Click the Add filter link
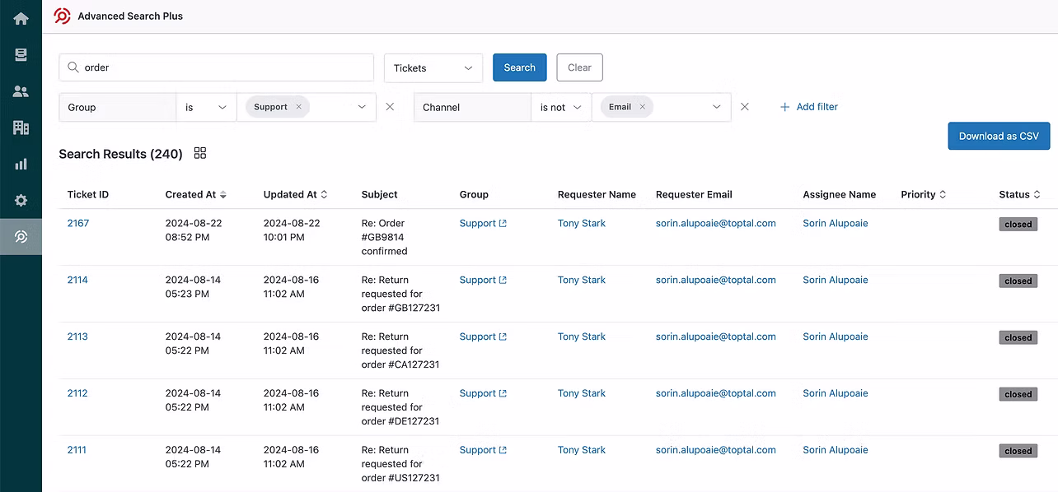Viewport: 1058px width, 492px height. (808, 107)
